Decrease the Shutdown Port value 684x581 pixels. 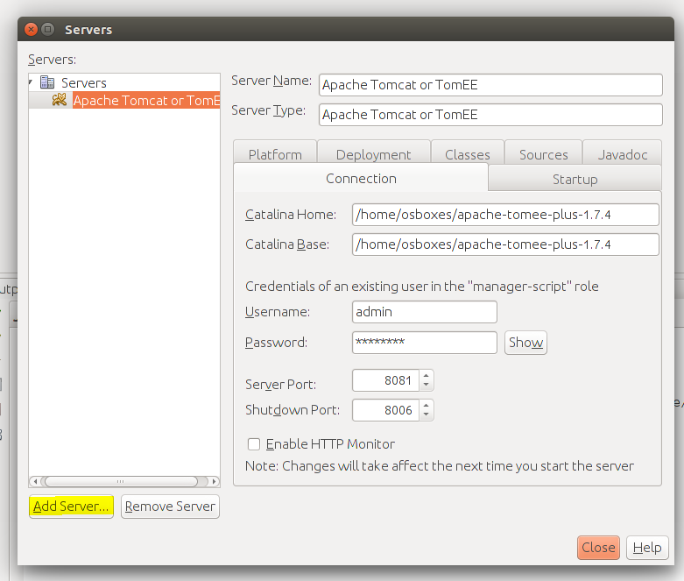point(427,414)
